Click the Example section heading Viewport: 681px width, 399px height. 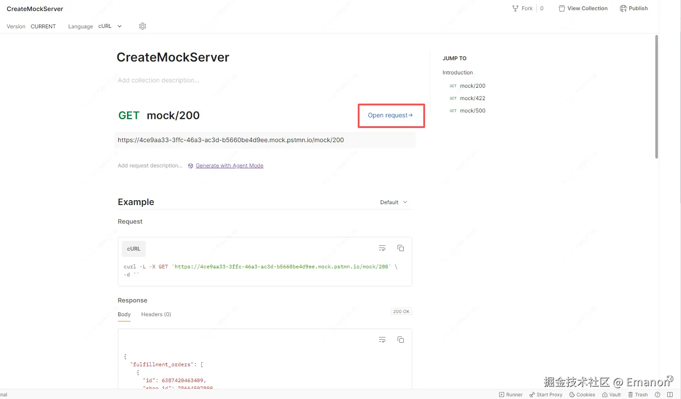136,202
